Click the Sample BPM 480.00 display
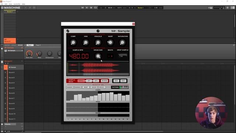 79,56
